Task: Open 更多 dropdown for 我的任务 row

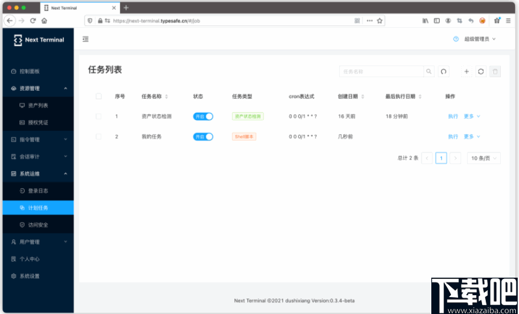Action: point(472,136)
